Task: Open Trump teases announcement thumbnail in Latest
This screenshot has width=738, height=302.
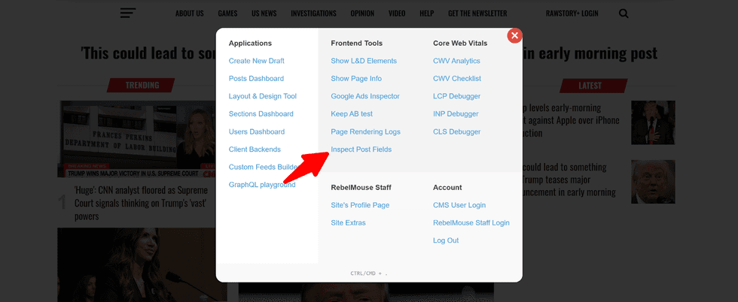Action: 654,182
